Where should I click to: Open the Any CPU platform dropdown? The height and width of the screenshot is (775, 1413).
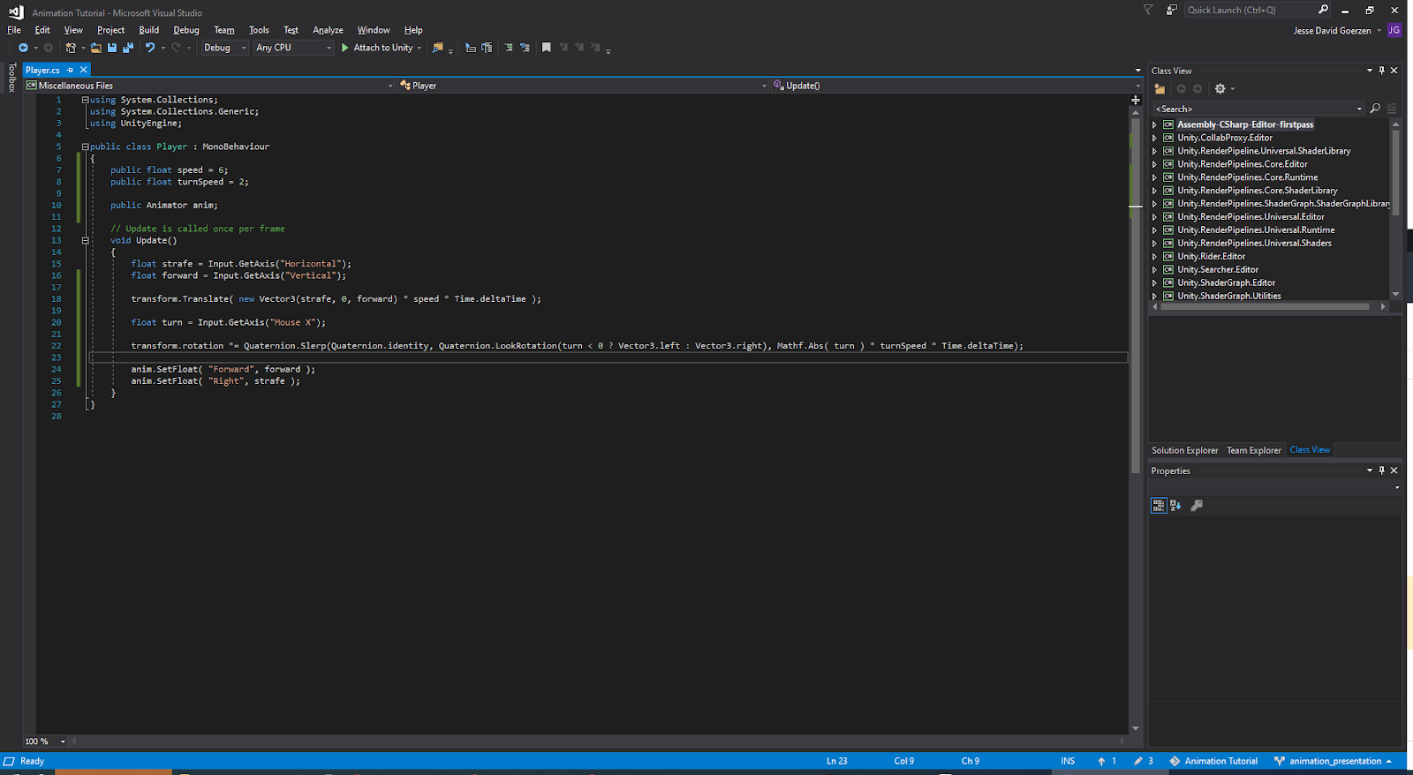pos(293,48)
